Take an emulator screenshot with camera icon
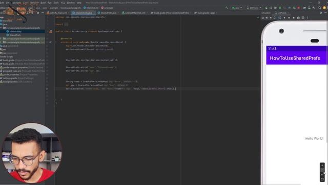The image size is (328, 185). (298, 18)
